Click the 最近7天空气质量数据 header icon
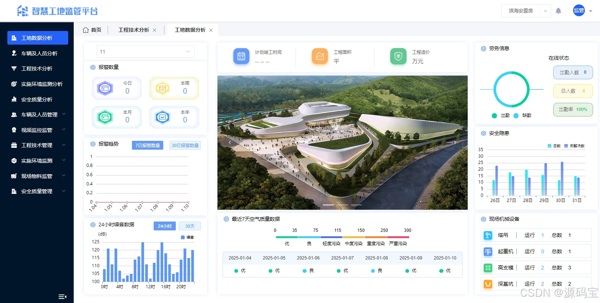 (226, 219)
